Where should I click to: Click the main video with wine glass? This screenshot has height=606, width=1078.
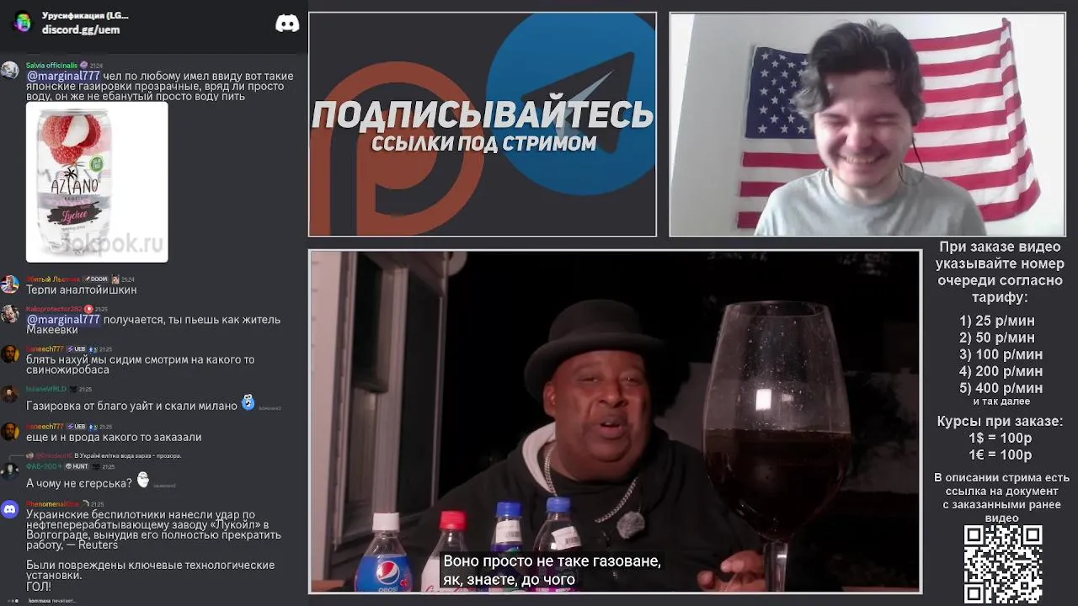click(x=616, y=422)
